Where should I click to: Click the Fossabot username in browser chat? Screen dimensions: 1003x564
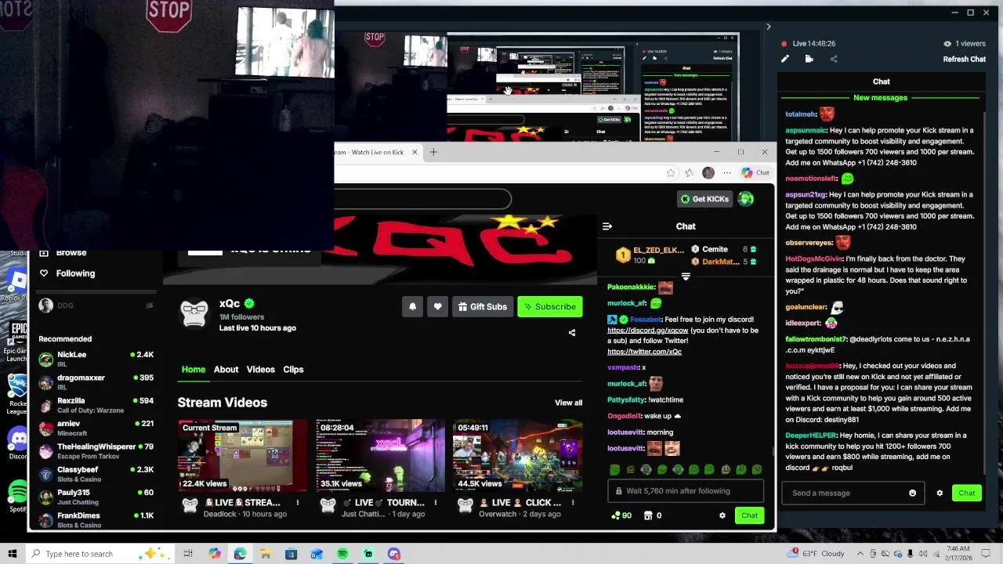[x=646, y=320]
